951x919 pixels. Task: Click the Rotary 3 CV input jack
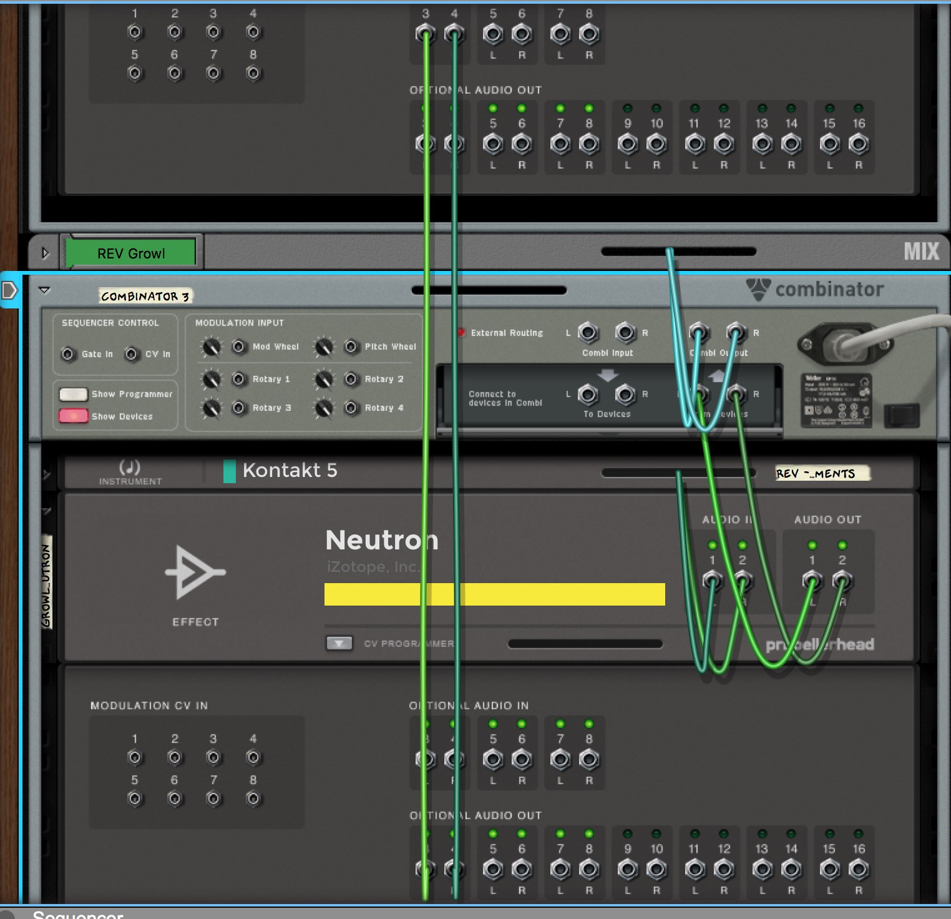coord(238,408)
